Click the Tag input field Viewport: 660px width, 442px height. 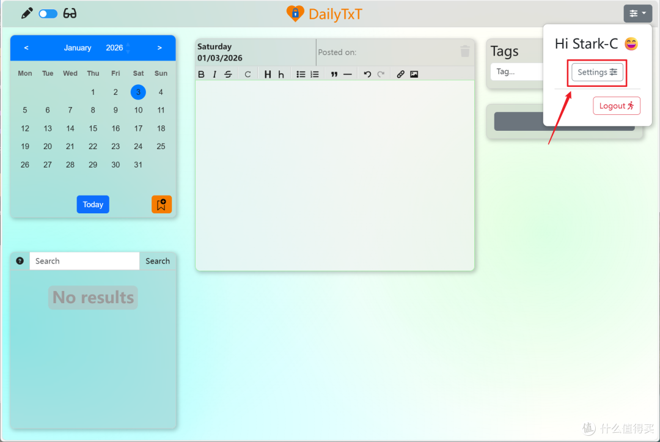517,72
